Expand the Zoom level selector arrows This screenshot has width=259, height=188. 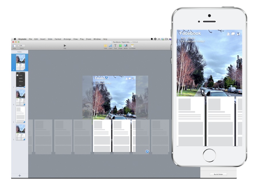click(x=24, y=45)
